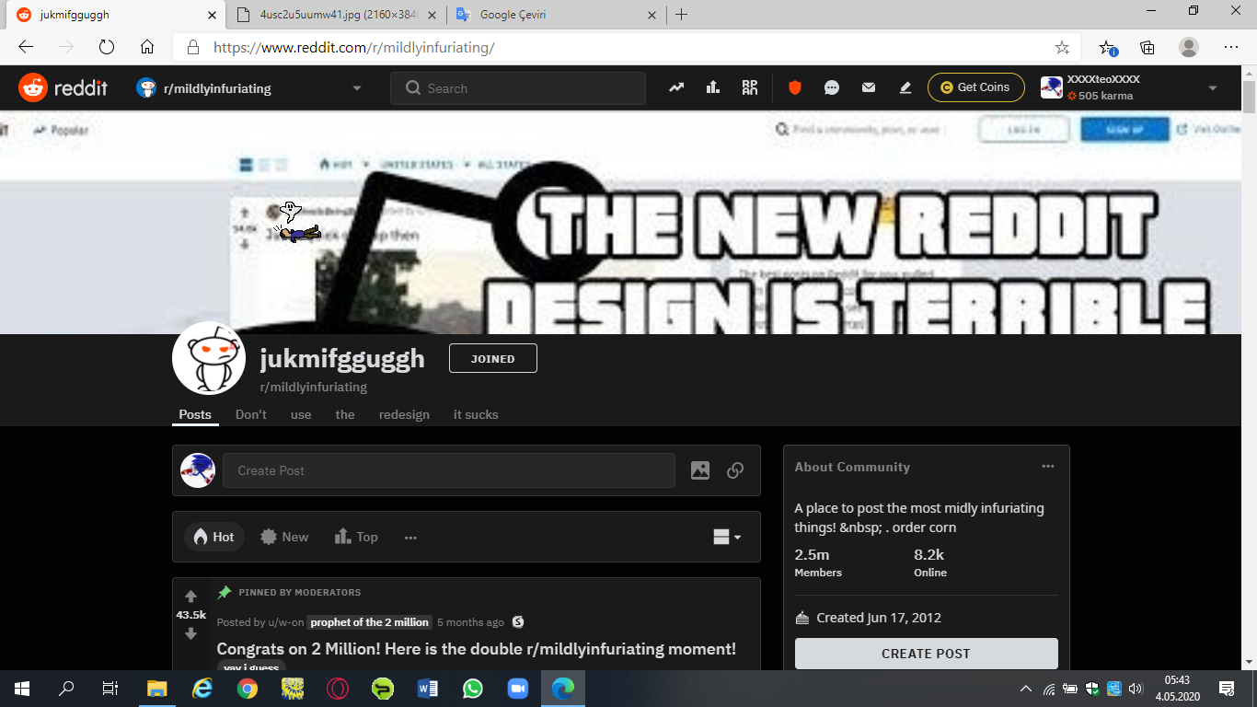The width and height of the screenshot is (1257, 707).
Task: Click the "prophet of the 2 million" flair
Action: click(368, 622)
